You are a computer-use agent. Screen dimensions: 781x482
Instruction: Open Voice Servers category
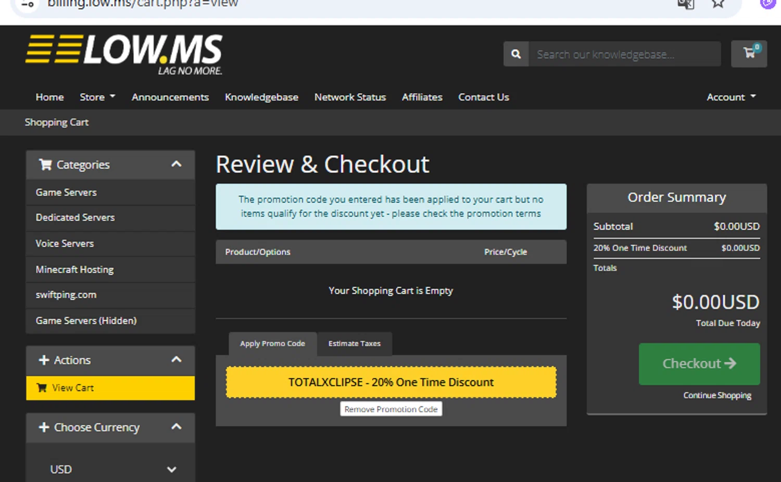click(110, 244)
